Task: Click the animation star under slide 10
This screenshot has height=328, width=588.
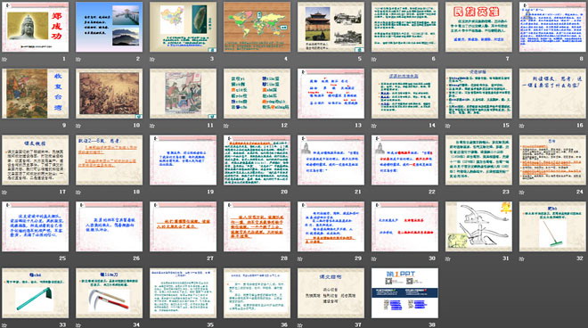Action: pos(78,126)
